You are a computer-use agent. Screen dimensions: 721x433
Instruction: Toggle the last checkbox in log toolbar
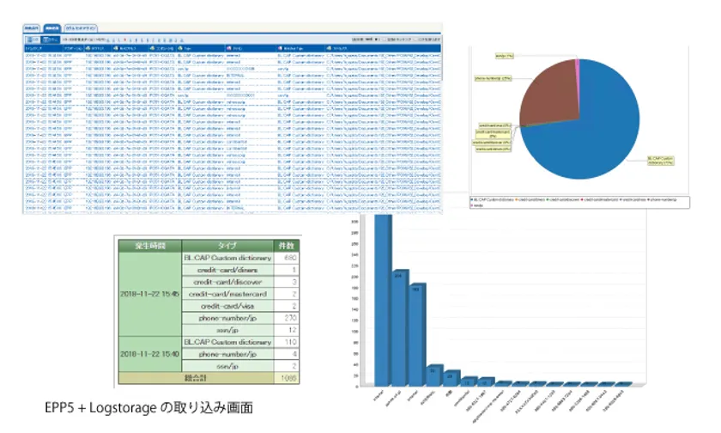[x=415, y=40]
